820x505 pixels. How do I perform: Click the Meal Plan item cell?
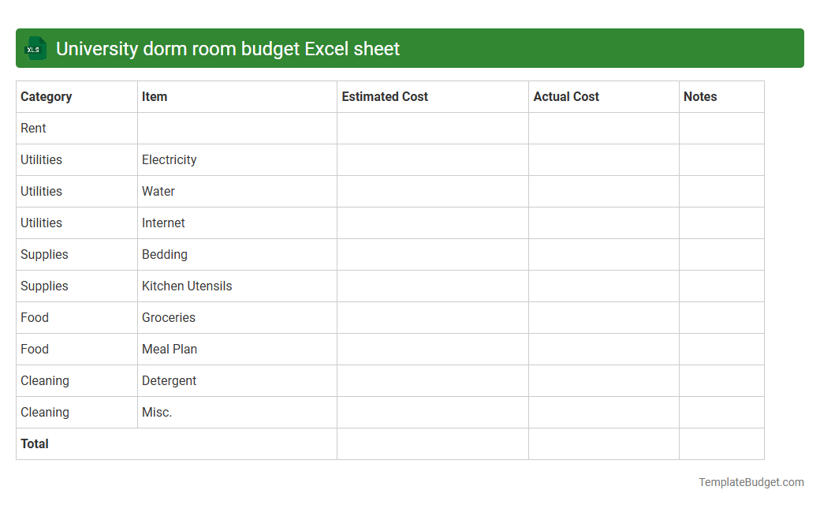(x=169, y=349)
